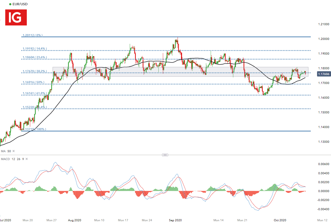Screen dimensions: 331x222
Task: Click the 1.14000 price axis value
Action: 324,127
